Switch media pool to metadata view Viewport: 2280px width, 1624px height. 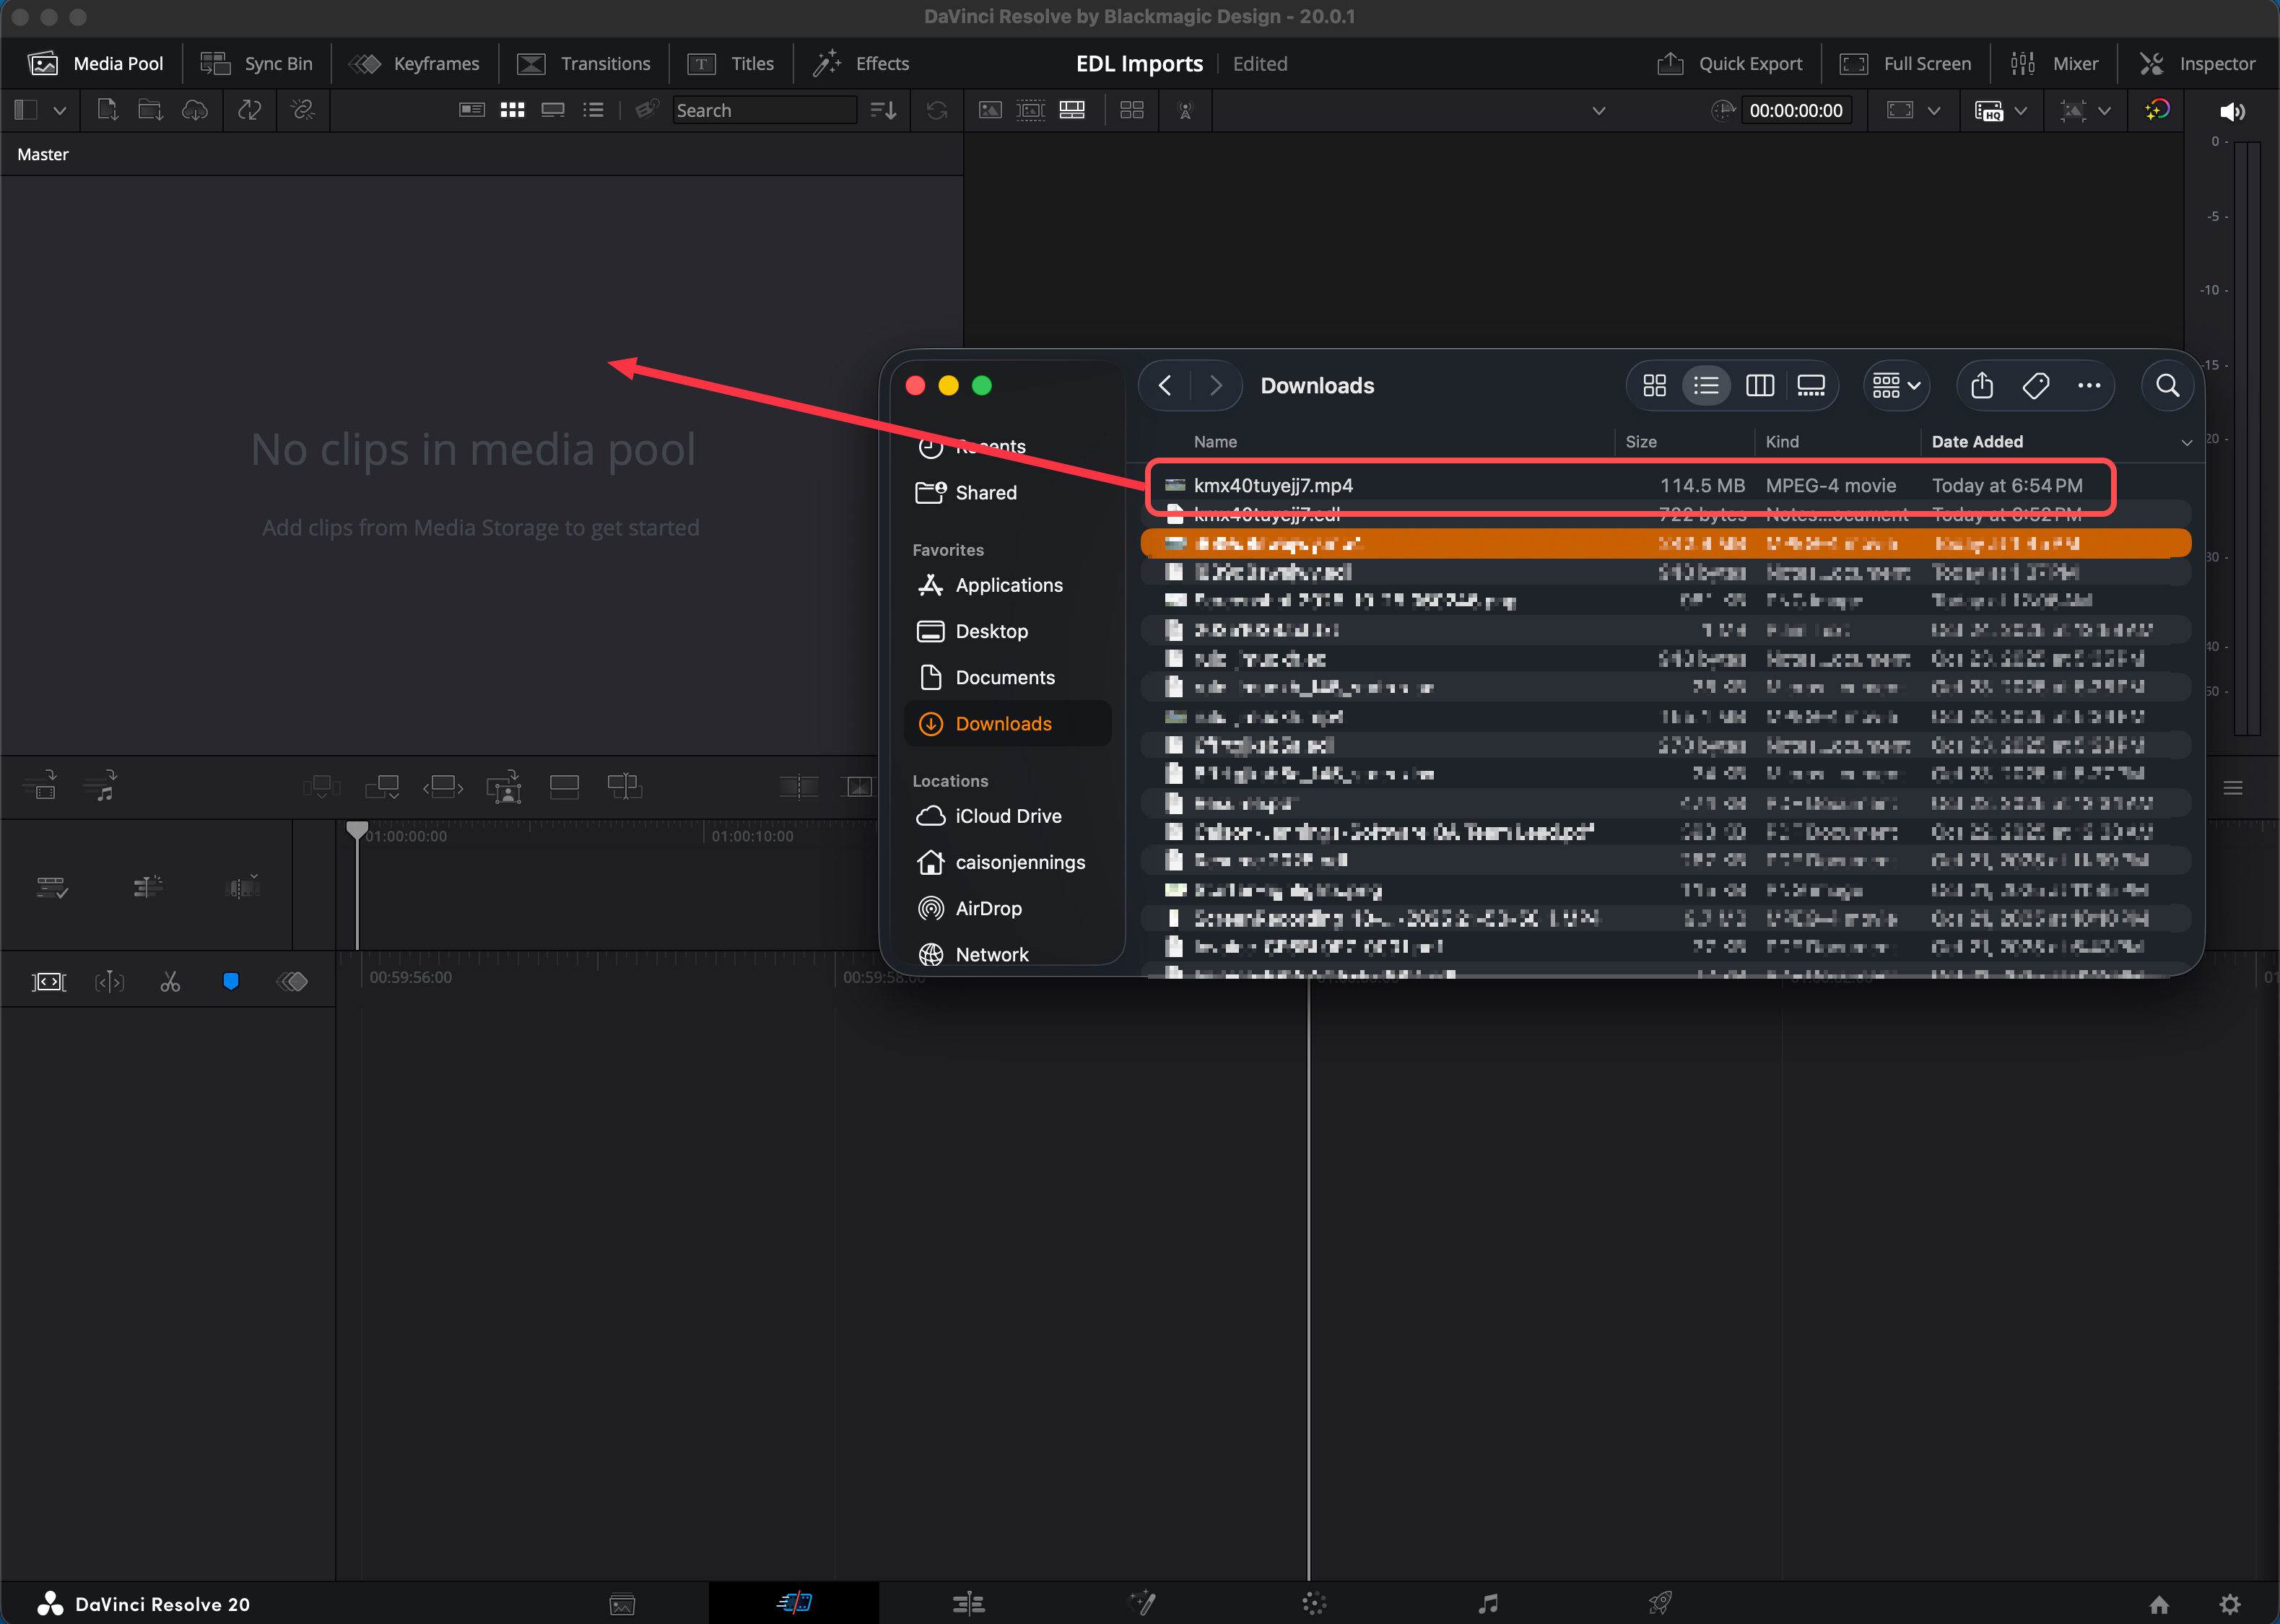[x=472, y=110]
